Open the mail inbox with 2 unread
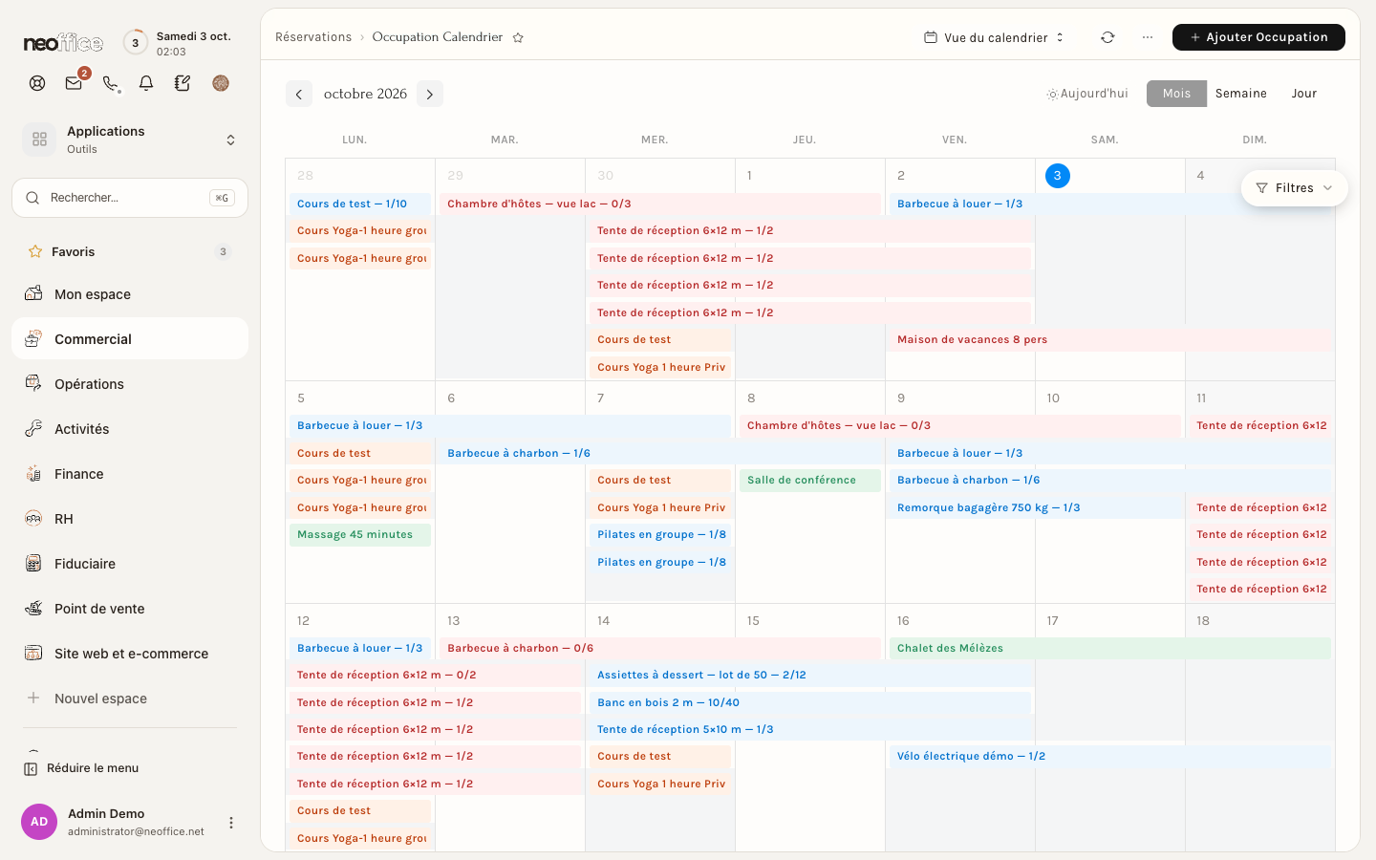 click(74, 83)
